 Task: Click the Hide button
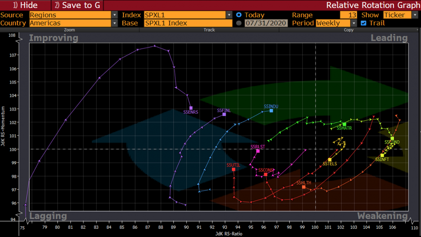click(x=25, y=5)
